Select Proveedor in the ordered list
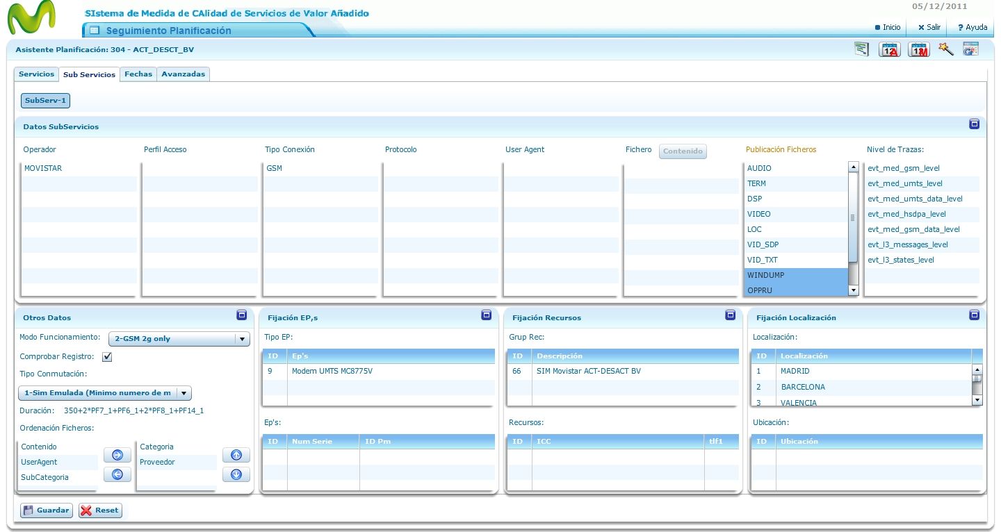This screenshot has width=1001, height=532. [177, 462]
